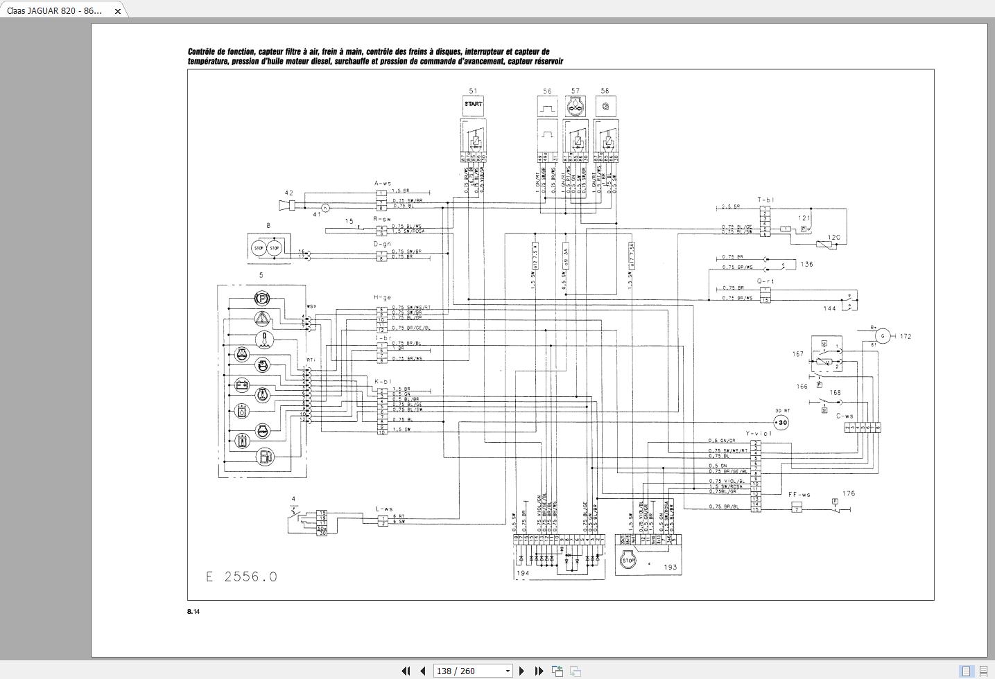The image size is (995, 679).
Task: Click the drawing number E 2556.0
Action: point(241,576)
